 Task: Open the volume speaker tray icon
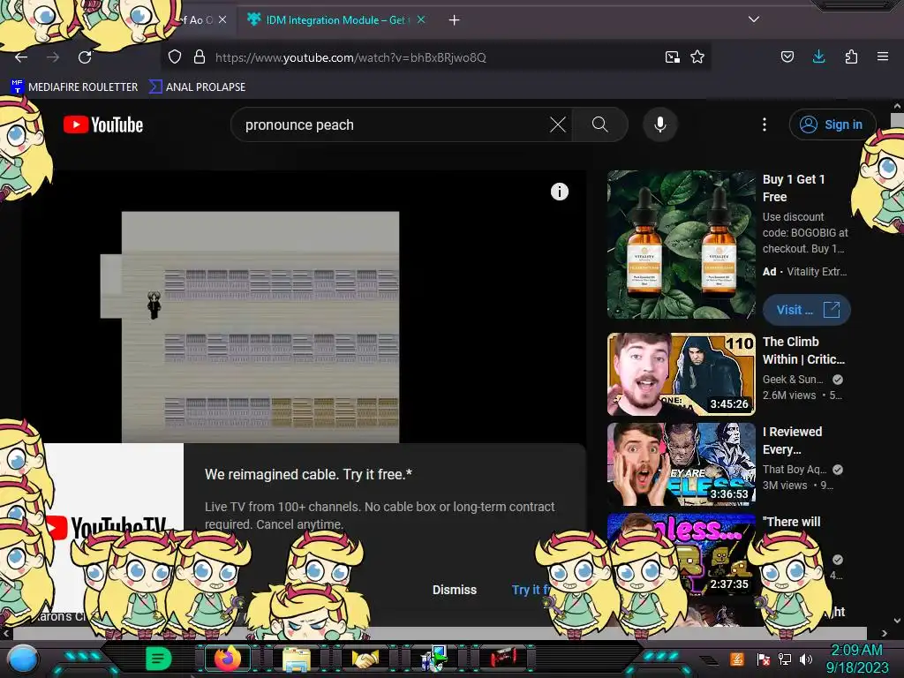806,659
